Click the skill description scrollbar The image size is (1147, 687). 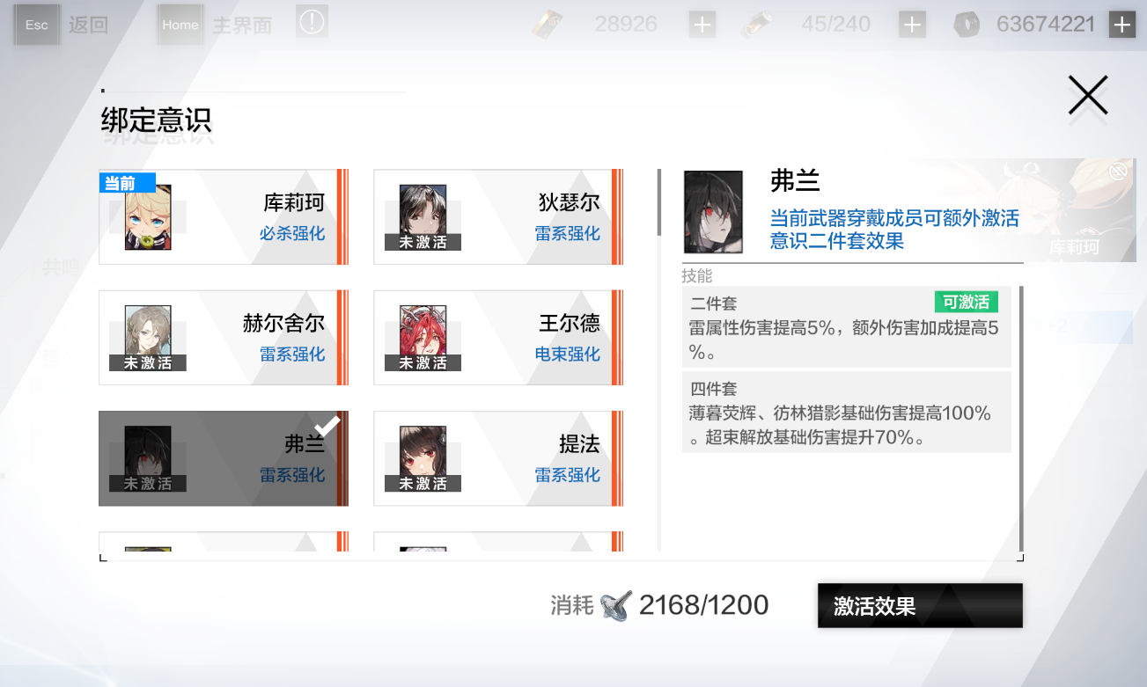click(x=1021, y=418)
